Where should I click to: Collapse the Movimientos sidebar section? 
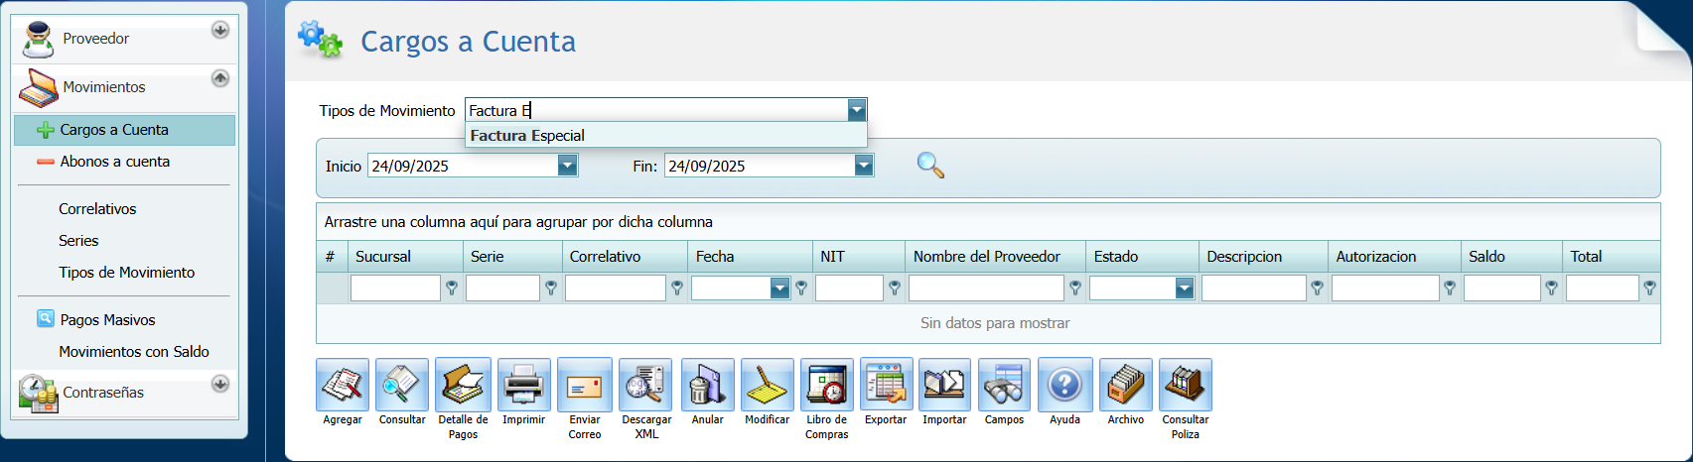(220, 78)
